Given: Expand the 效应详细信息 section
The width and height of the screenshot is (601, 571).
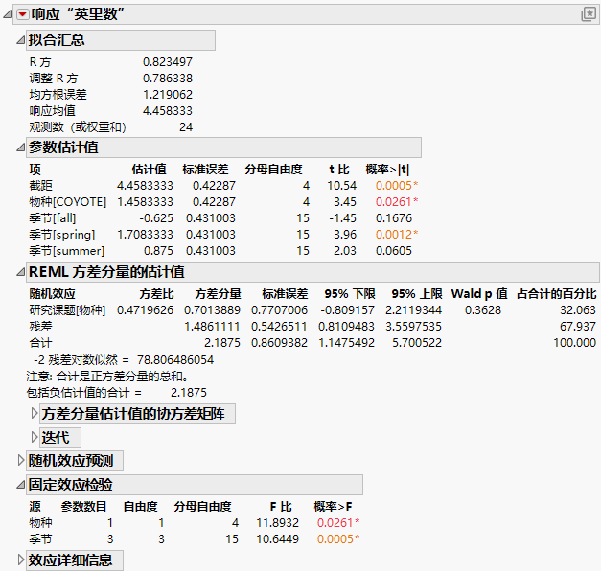Looking at the screenshot, I should tap(21, 560).
